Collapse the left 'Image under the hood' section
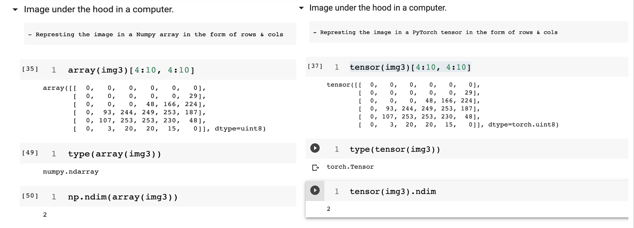The image size is (634, 228). click(x=15, y=10)
